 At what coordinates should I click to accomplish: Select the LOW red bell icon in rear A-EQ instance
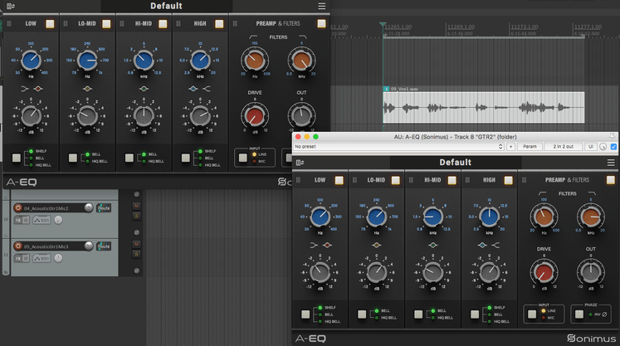click(x=37, y=89)
